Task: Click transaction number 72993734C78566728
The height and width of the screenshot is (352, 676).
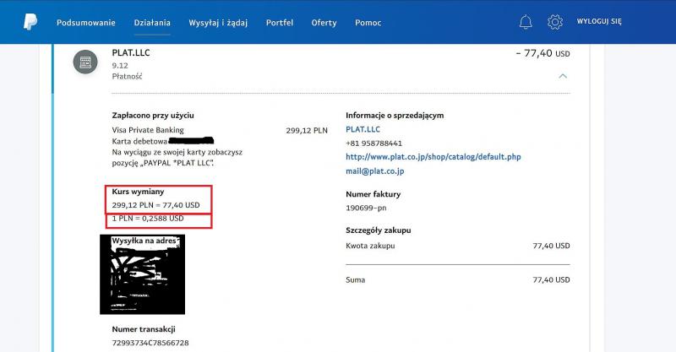Action: [x=150, y=343]
